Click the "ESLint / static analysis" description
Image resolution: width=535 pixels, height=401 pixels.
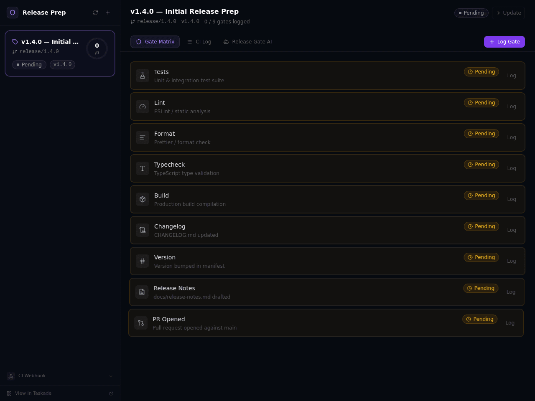182,112
